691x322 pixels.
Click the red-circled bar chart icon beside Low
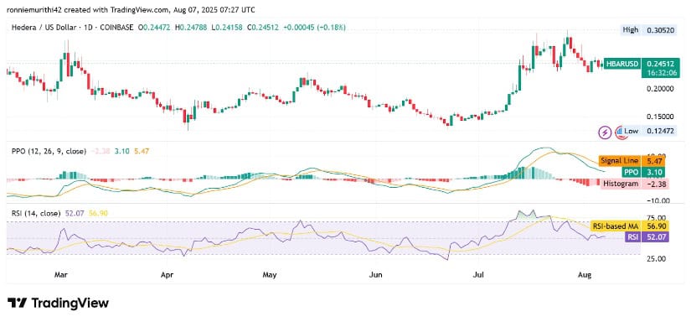click(620, 131)
